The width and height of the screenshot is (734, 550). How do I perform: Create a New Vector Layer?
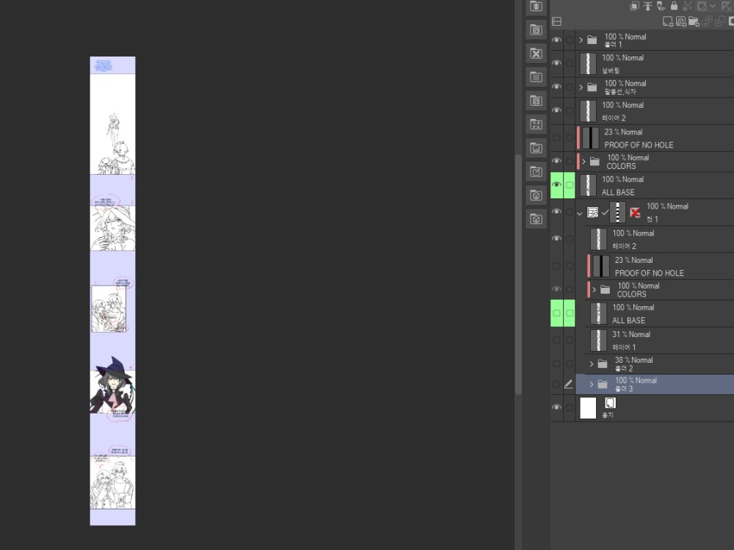click(x=680, y=21)
